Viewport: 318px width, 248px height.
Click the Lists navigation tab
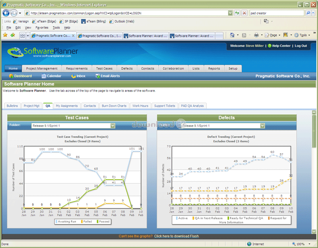tap(196, 68)
